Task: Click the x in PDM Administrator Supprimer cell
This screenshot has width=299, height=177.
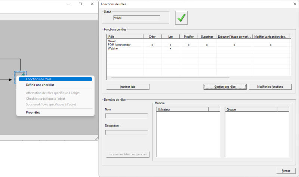Action: tap(207, 45)
